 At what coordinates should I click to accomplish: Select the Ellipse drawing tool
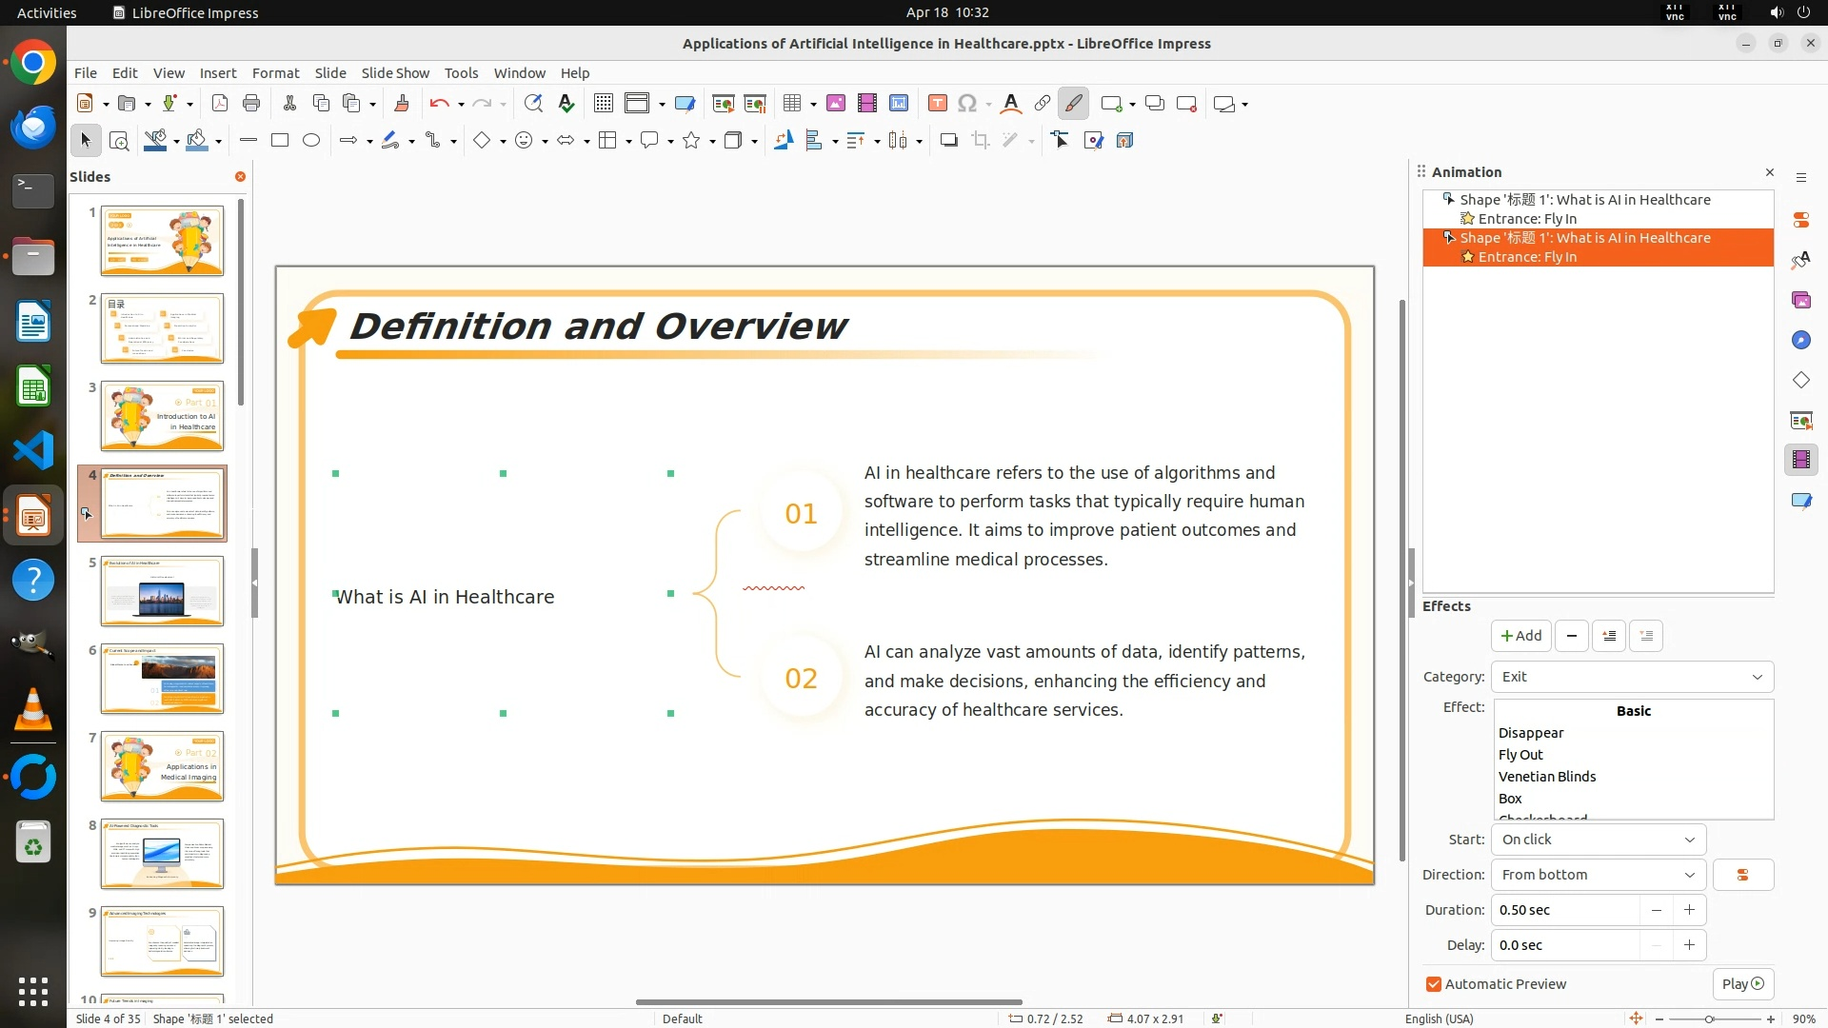pyautogui.click(x=311, y=141)
